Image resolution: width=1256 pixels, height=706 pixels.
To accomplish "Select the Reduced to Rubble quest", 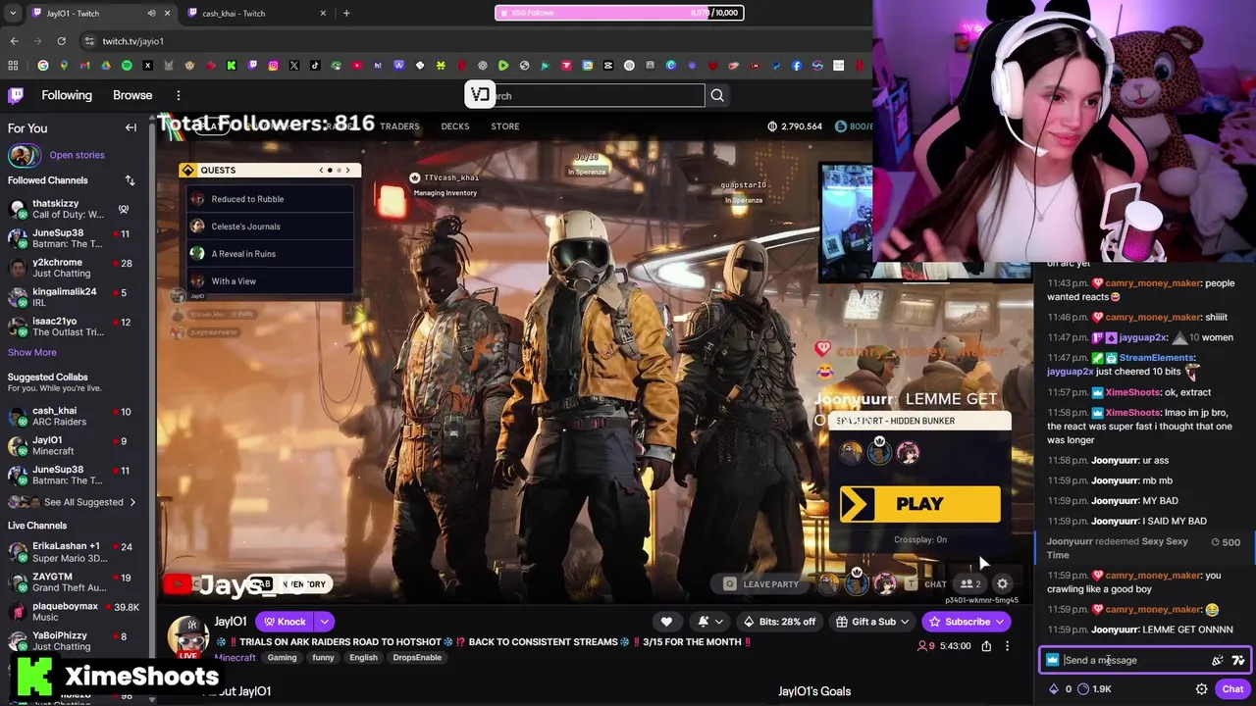I will 270,199.
